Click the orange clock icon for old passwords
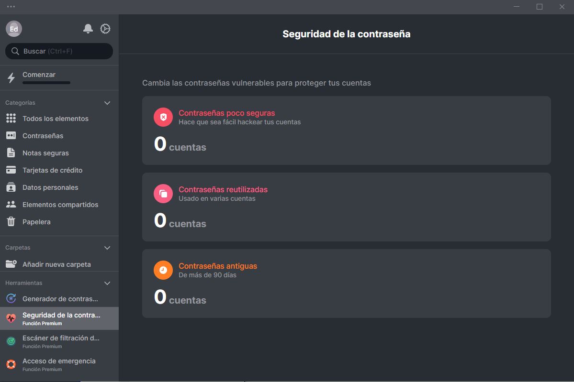574x382 pixels. click(163, 270)
